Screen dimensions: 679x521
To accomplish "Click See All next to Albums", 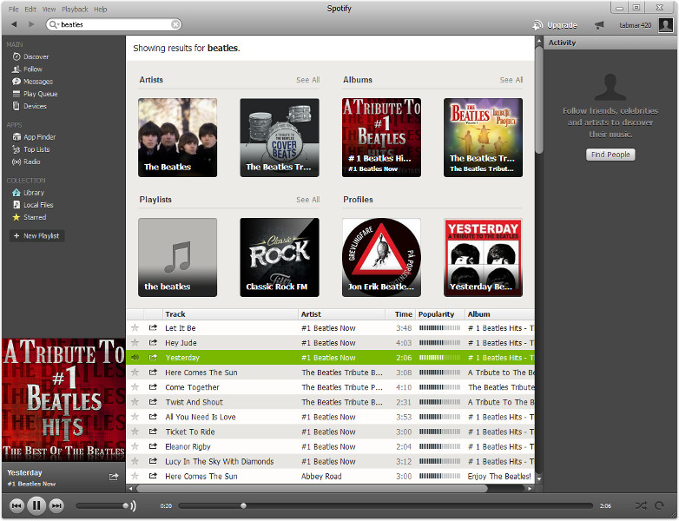I will coord(511,80).
